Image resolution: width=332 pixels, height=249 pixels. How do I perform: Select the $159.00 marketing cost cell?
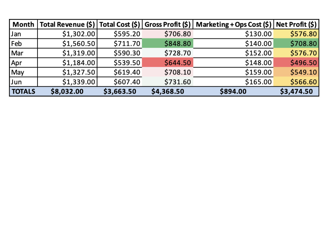(233, 72)
